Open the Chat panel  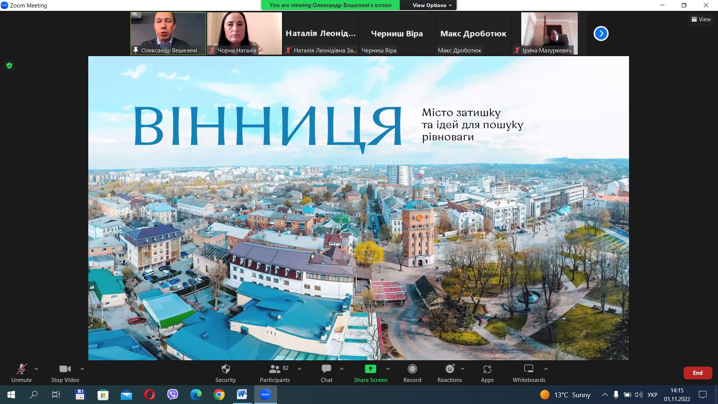[x=326, y=373]
